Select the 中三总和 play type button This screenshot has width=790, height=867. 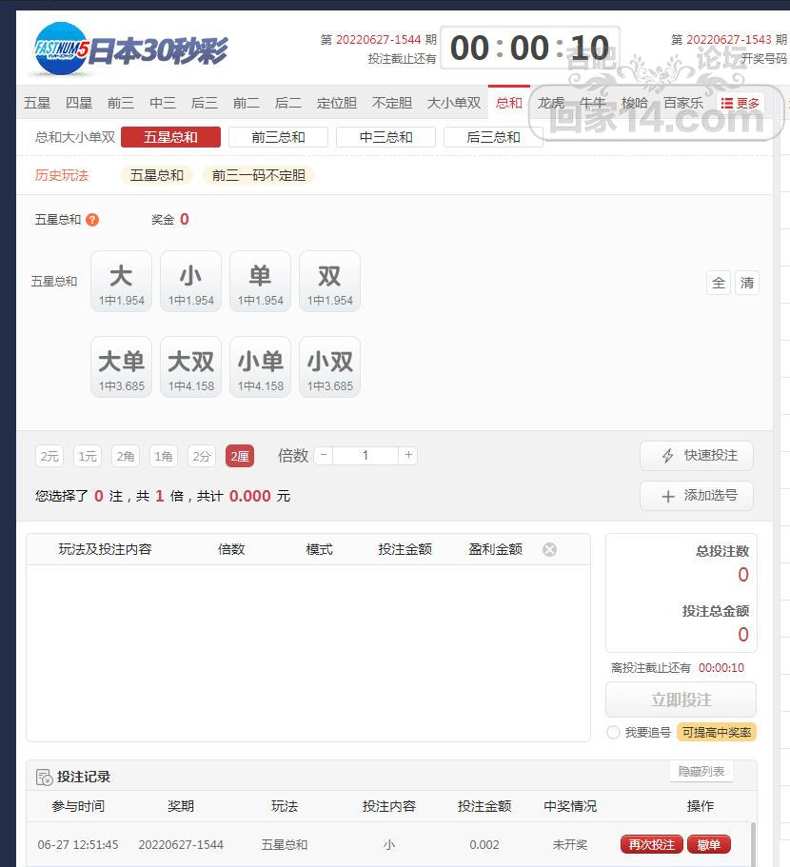[x=385, y=137]
